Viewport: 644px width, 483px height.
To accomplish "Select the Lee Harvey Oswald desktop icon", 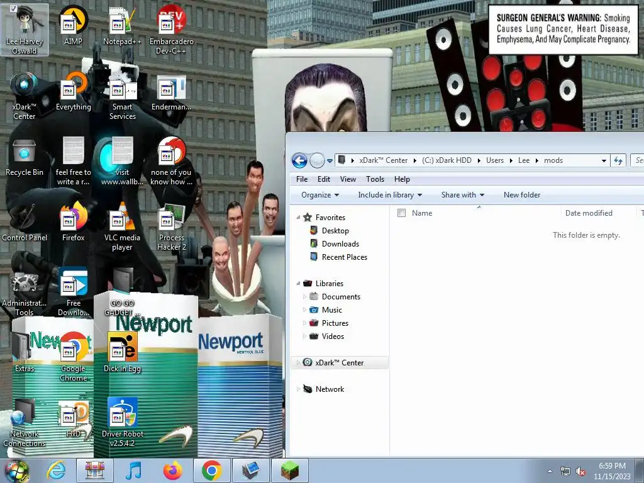I will (x=25, y=30).
